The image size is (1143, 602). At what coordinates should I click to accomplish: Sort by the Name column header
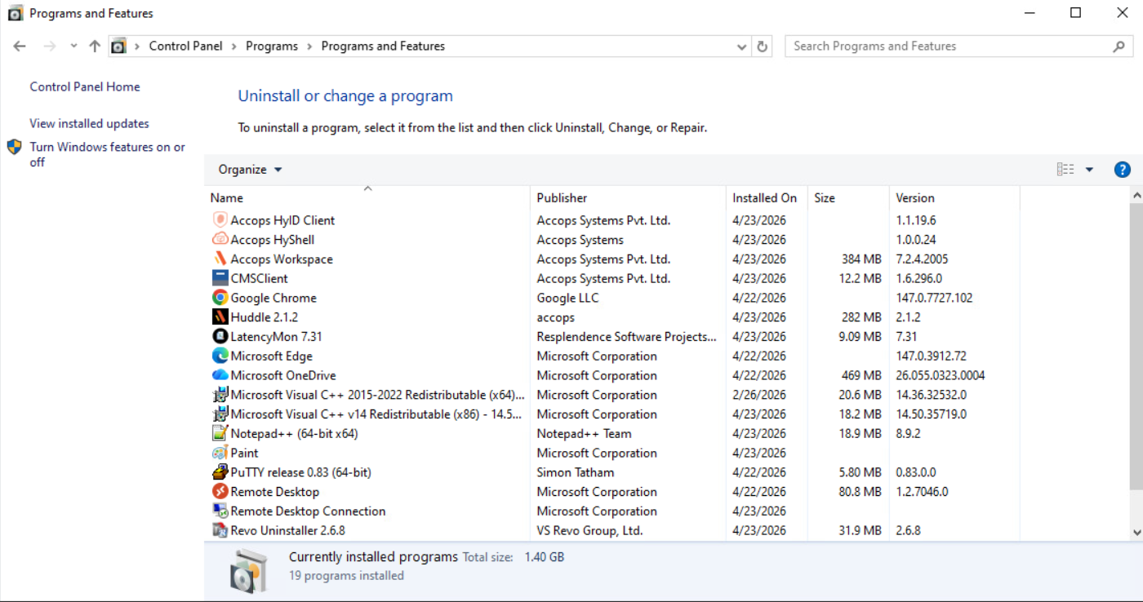pos(367,197)
